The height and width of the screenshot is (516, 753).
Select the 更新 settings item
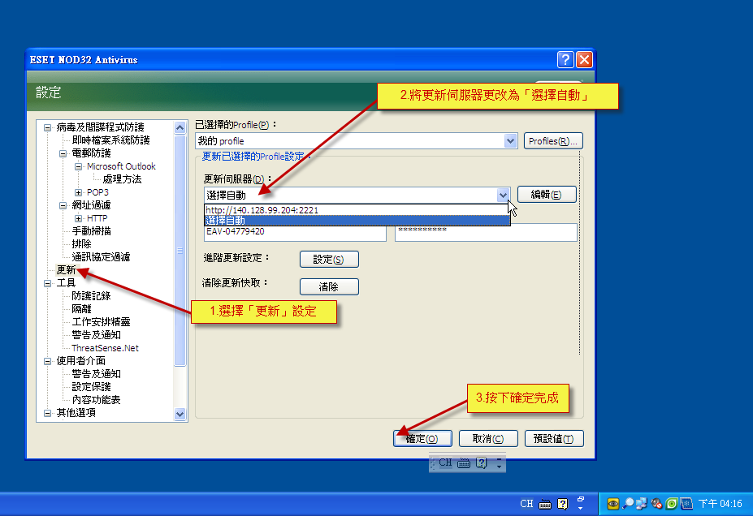click(x=67, y=270)
